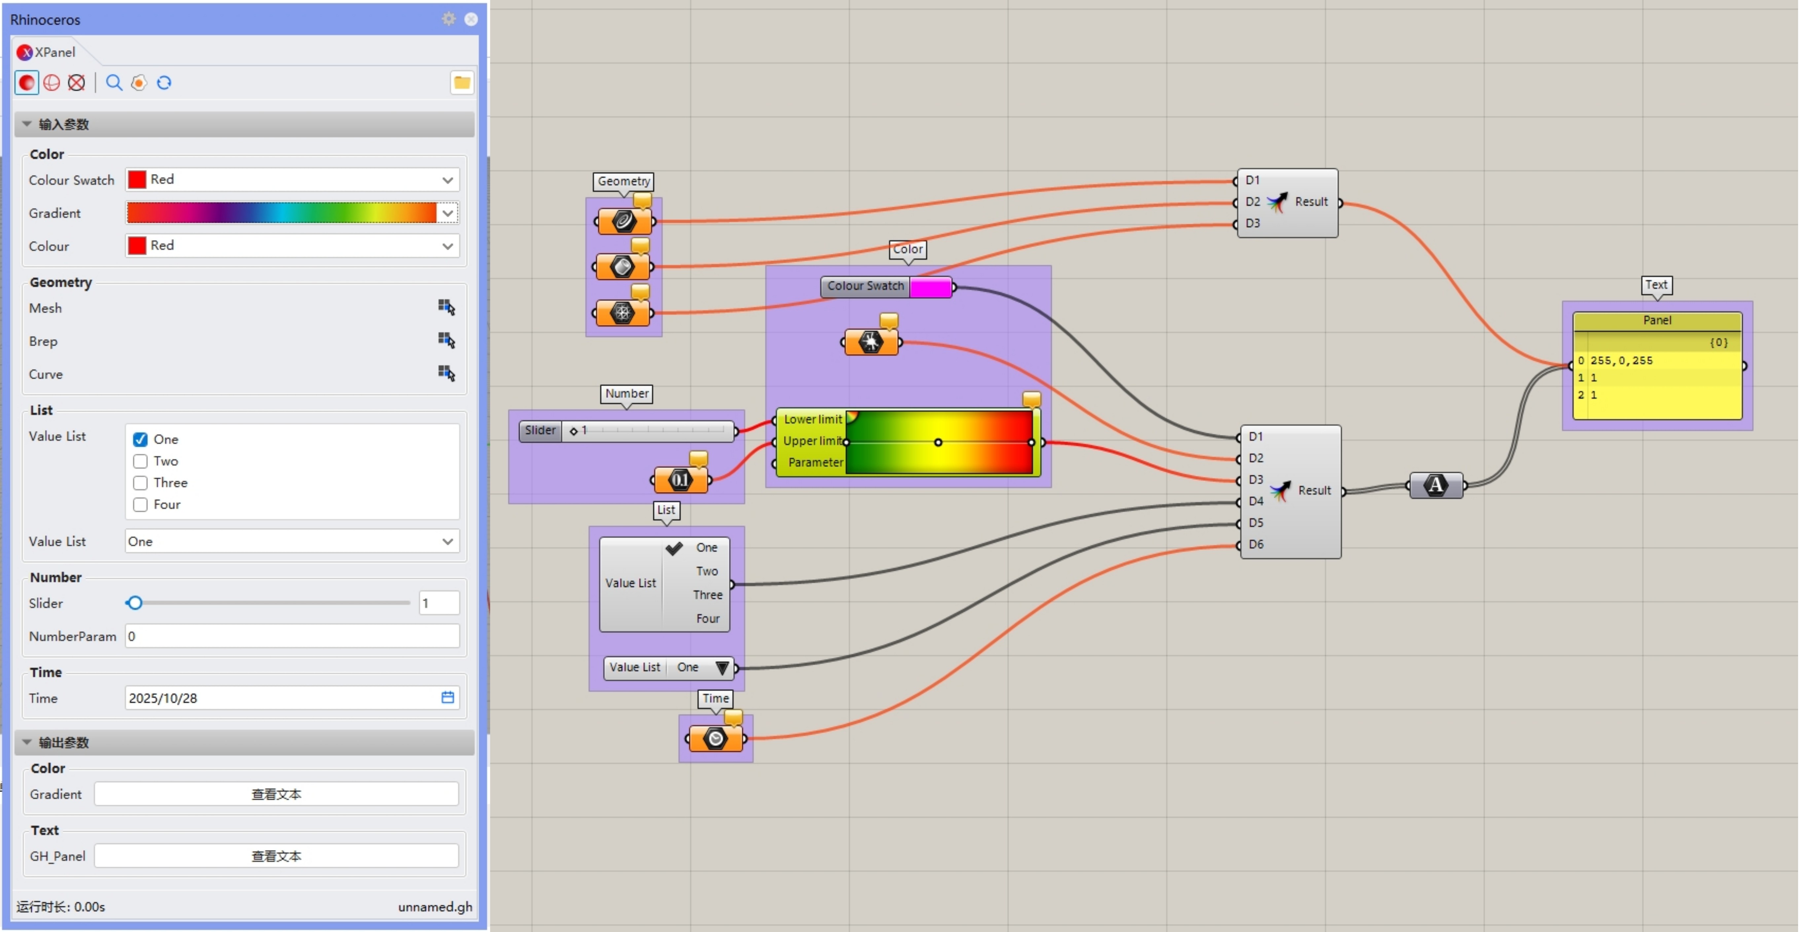The width and height of the screenshot is (1808, 932).
Task: Open the Value List One combo box
Action: tap(293, 541)
